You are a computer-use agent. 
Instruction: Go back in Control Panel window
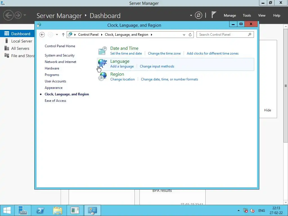tap(42, 35)
